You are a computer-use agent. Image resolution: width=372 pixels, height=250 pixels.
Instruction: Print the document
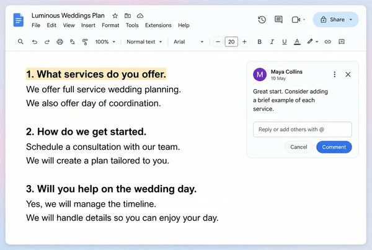point(60,42)
